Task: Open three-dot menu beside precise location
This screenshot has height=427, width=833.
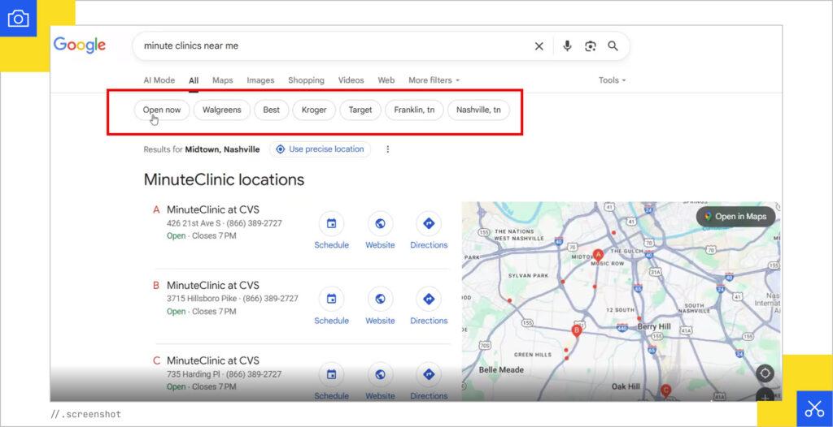Action: (388, 149)
